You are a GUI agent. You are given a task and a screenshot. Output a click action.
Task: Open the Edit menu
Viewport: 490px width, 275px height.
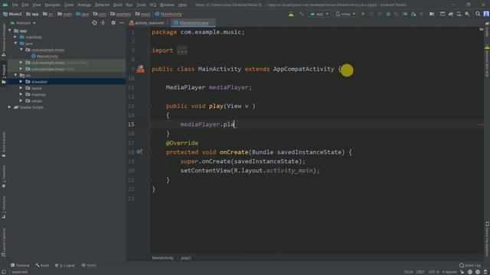[25, 5]
